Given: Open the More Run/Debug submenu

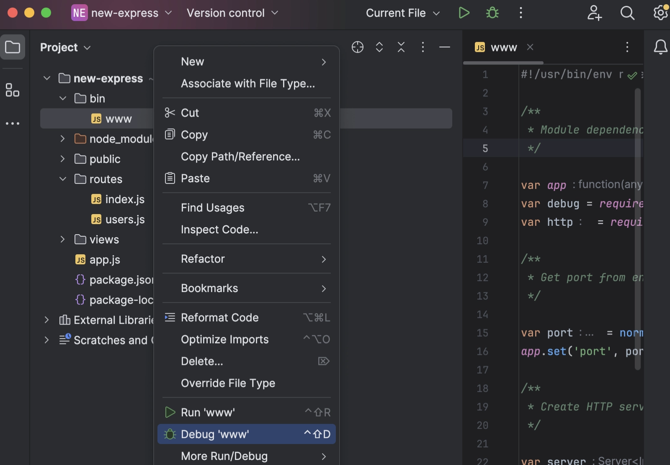Looking at the screenshot, I should point(247,456).
